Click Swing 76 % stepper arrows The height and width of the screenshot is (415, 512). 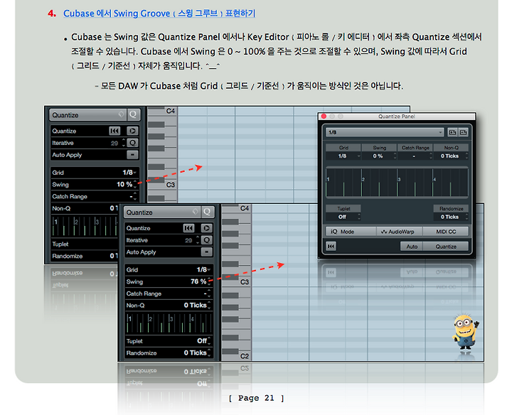click(209, 281)
